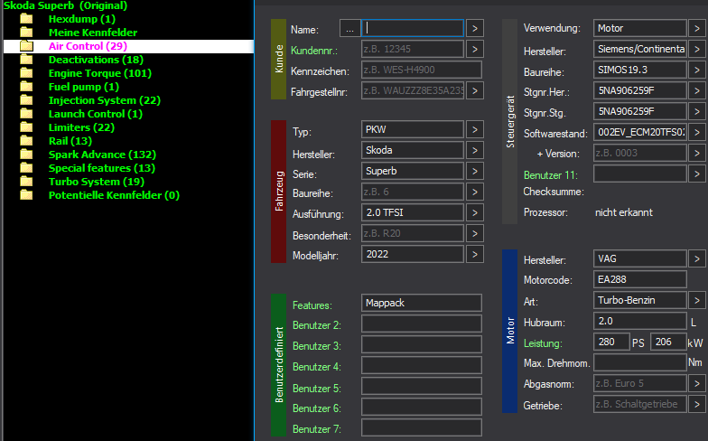Open the arrow next to the Stgnr.Her. field
This screenshot has height=441, width=708.
point(697,90)
